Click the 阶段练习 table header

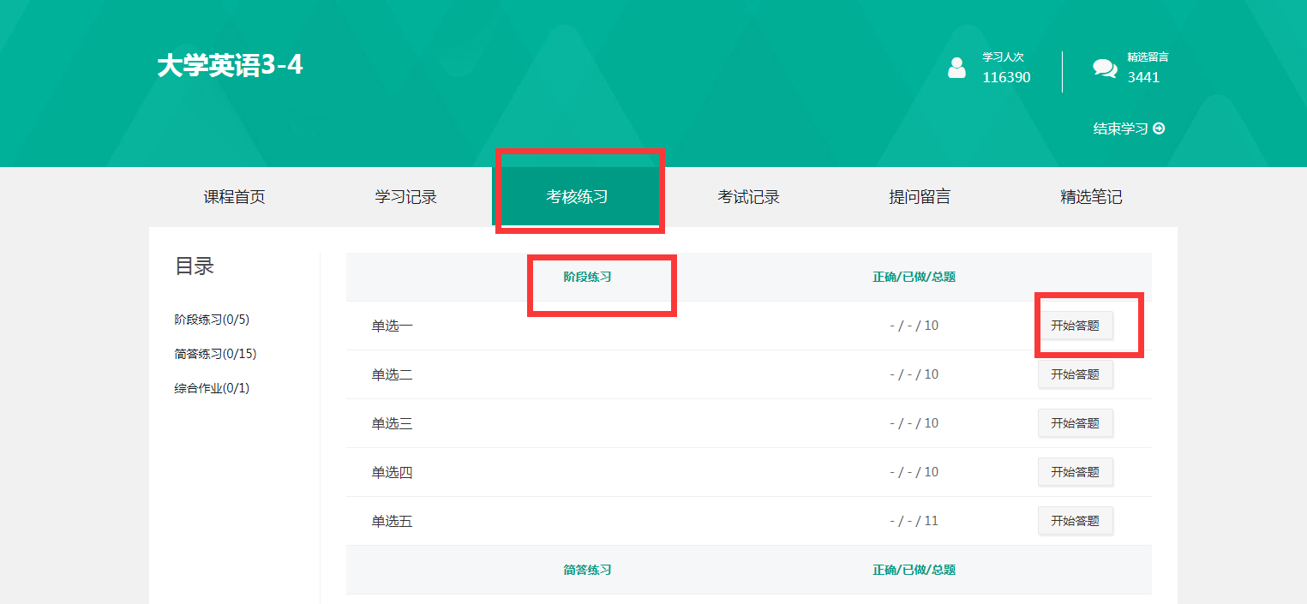point(587,277)
